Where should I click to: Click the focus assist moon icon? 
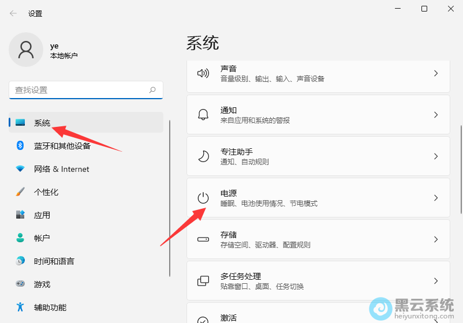(x=203, y=156)
